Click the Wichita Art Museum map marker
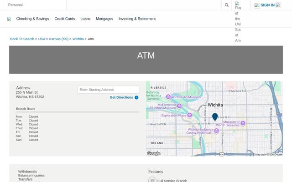Image resolution: width=292 pixels, height=182 pixels. tap(168, 97)
